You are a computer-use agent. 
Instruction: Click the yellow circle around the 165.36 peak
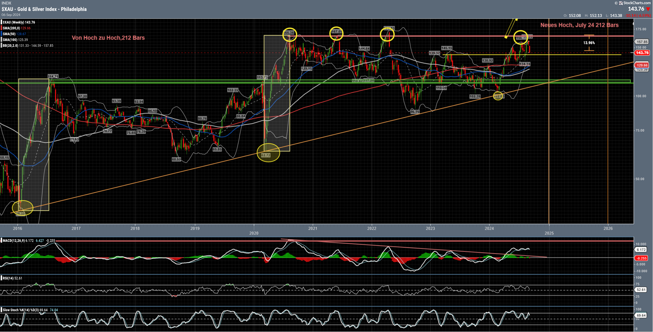tap(289, 34)
